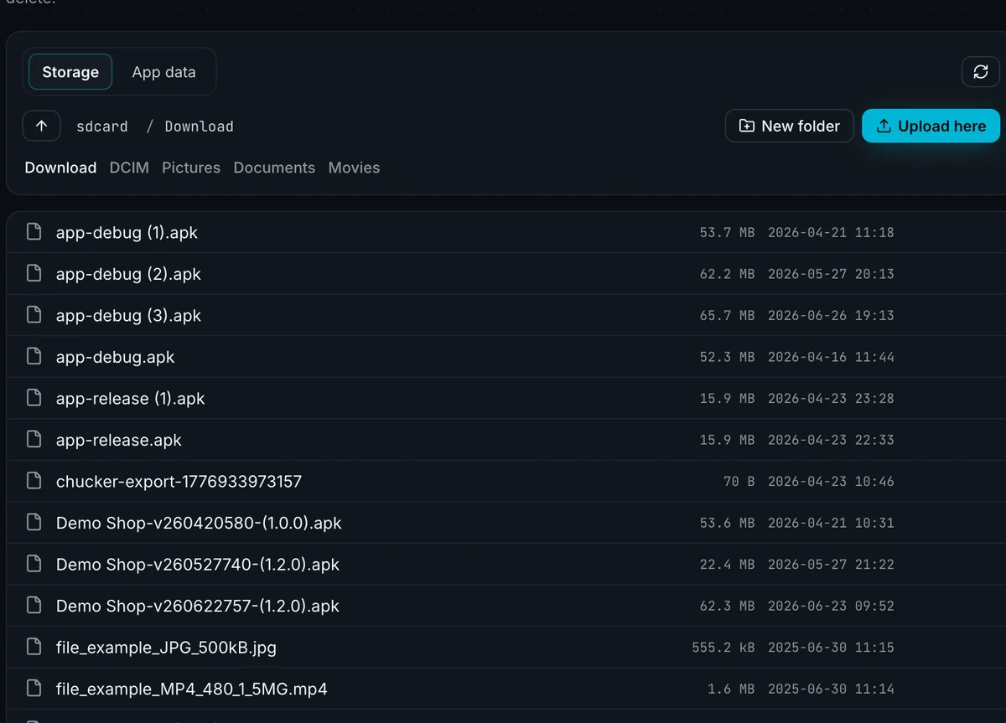Select Demo Shop-v260527740-(1.2.0).apk file name
The height and width of the screenshot is (723, 1006).
coord(198,564)
